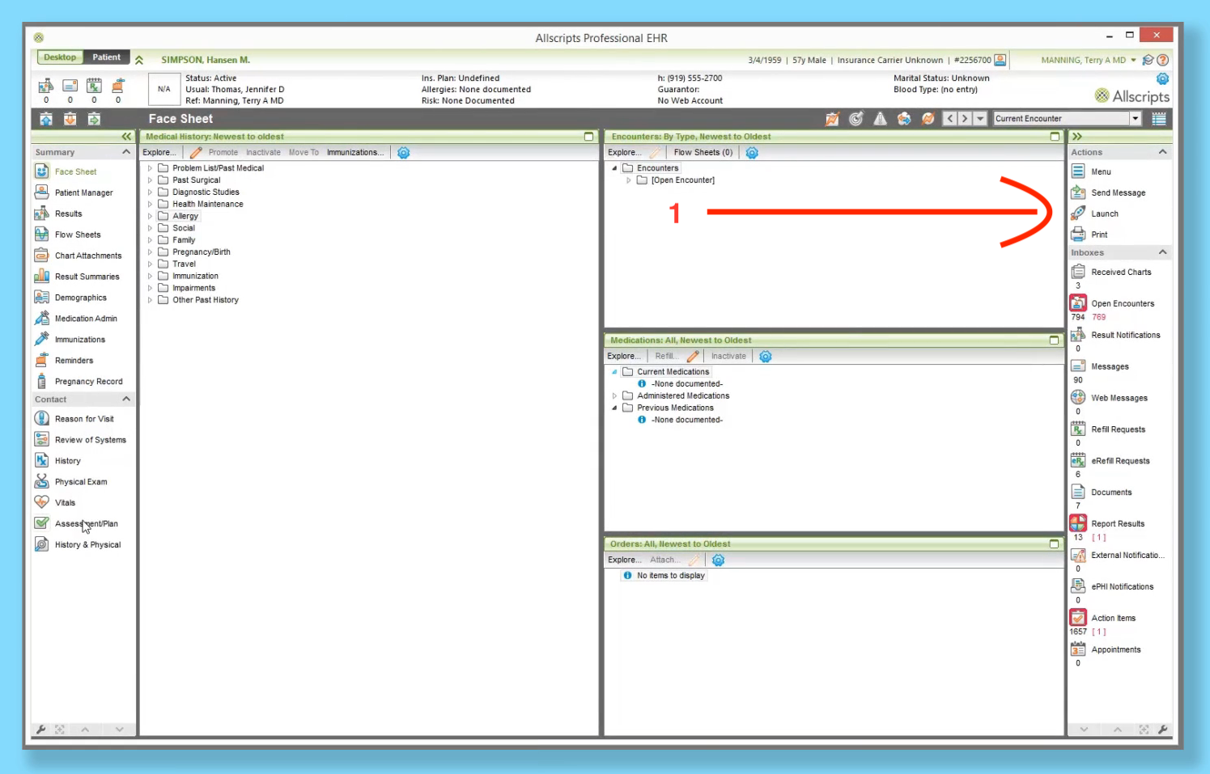
Task: Collapse the Summary section
Action: click(126, 152)
